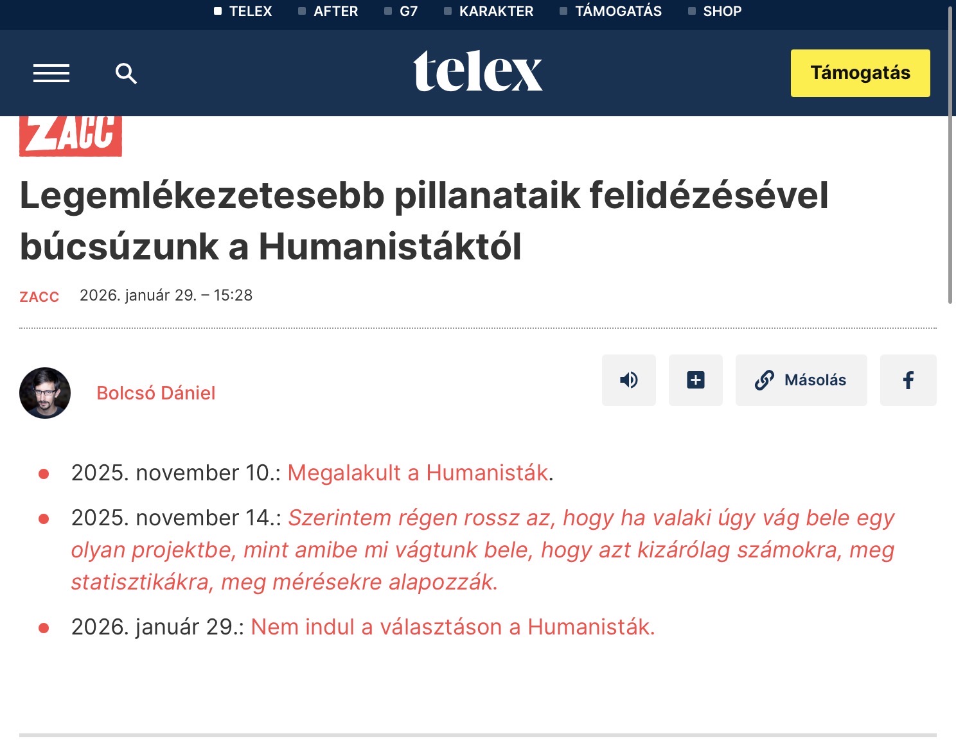Copy link with Másolás button
Image resolution: width=956 pixels, height=752 pixels.
pos(801,380)
